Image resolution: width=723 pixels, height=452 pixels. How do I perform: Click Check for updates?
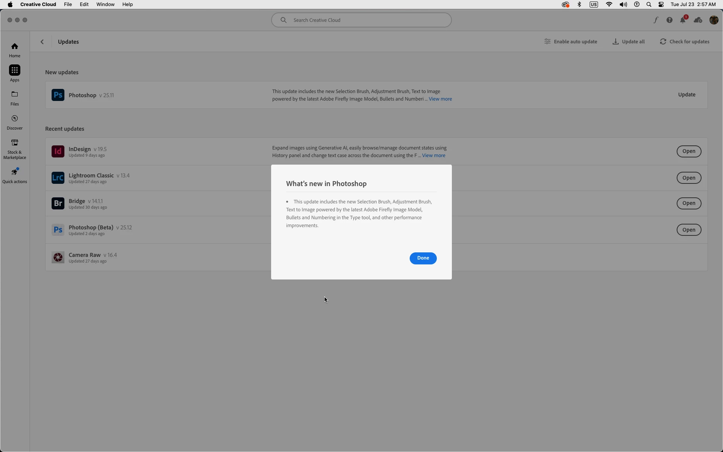pyautogui.click(x=685, y=42)
